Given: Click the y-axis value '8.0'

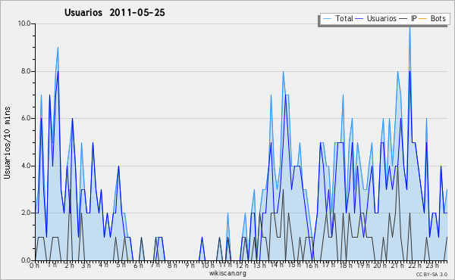Looking at the screenshot, I should pyautogui.click(x=26, y=71).
